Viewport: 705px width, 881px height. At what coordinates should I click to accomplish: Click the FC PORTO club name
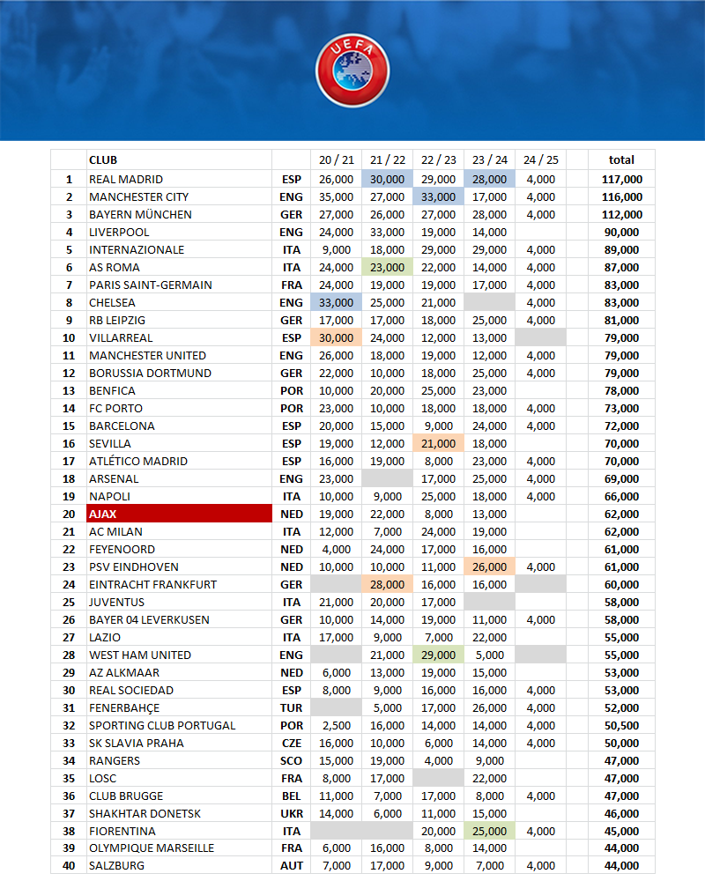tap(115, 409)
